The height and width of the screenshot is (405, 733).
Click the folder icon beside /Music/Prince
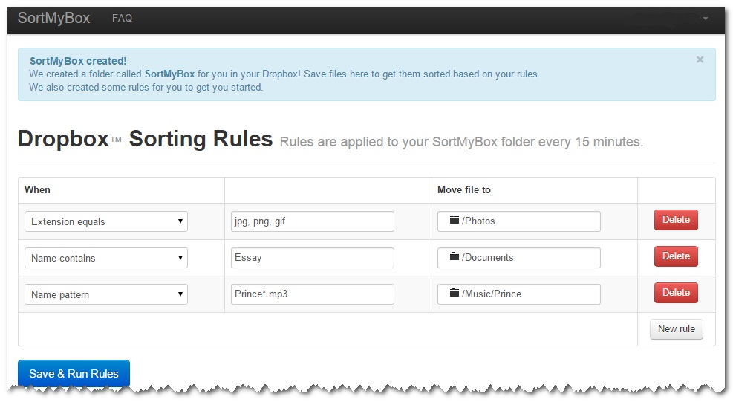click(x=454, y=293)
